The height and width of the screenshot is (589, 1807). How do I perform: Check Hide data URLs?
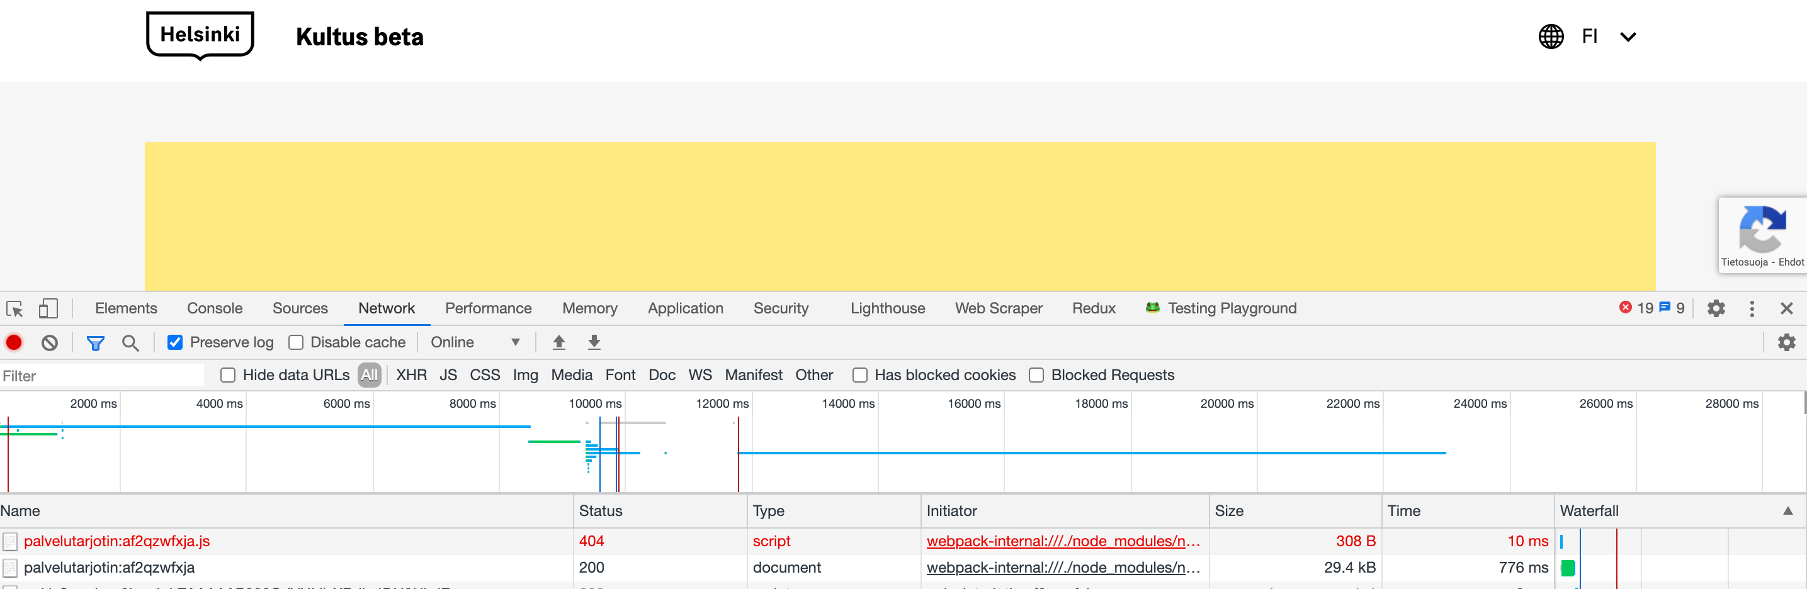click(x=227, y=375)
